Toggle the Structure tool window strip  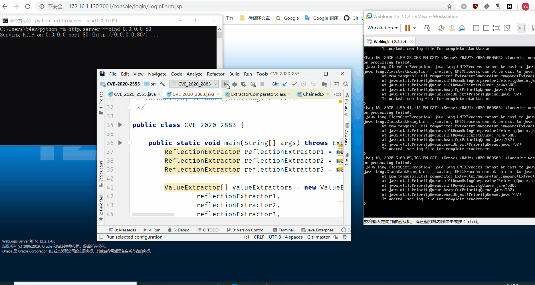pyautogui.click(x=101, y=174)
